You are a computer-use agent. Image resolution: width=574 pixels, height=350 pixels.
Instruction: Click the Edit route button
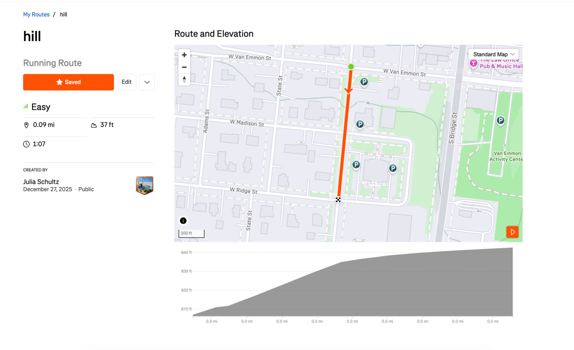coord(127,82)
